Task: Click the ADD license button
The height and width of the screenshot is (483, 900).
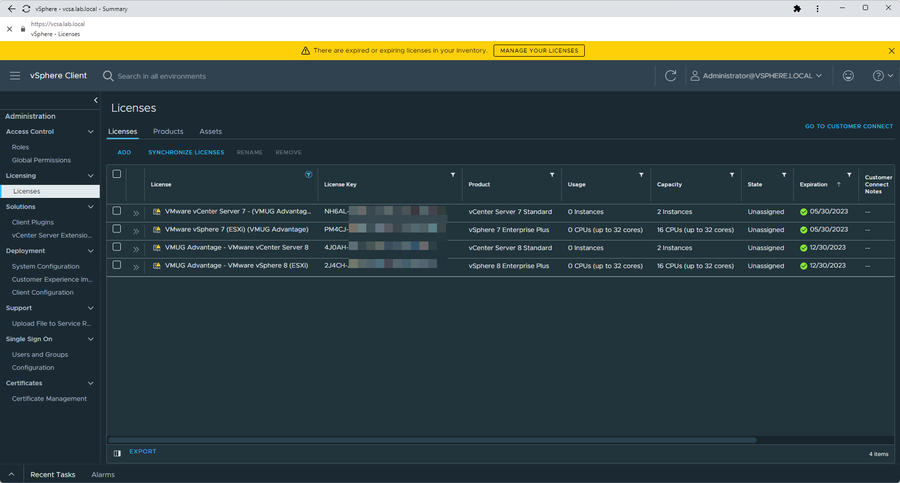Action: (124, 152)
